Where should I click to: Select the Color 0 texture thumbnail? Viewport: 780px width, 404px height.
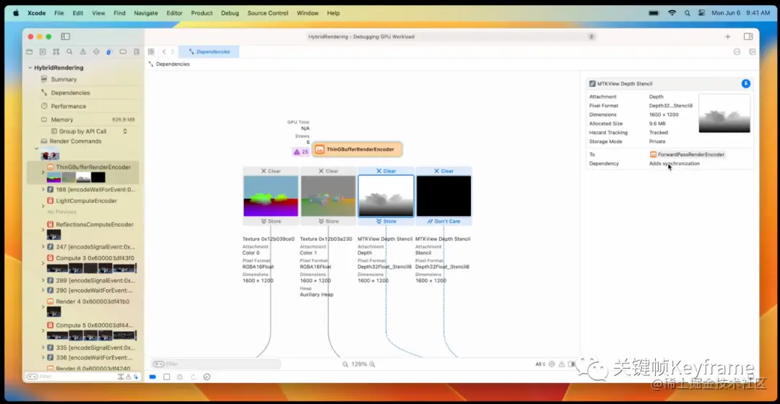tap(271, 196)
